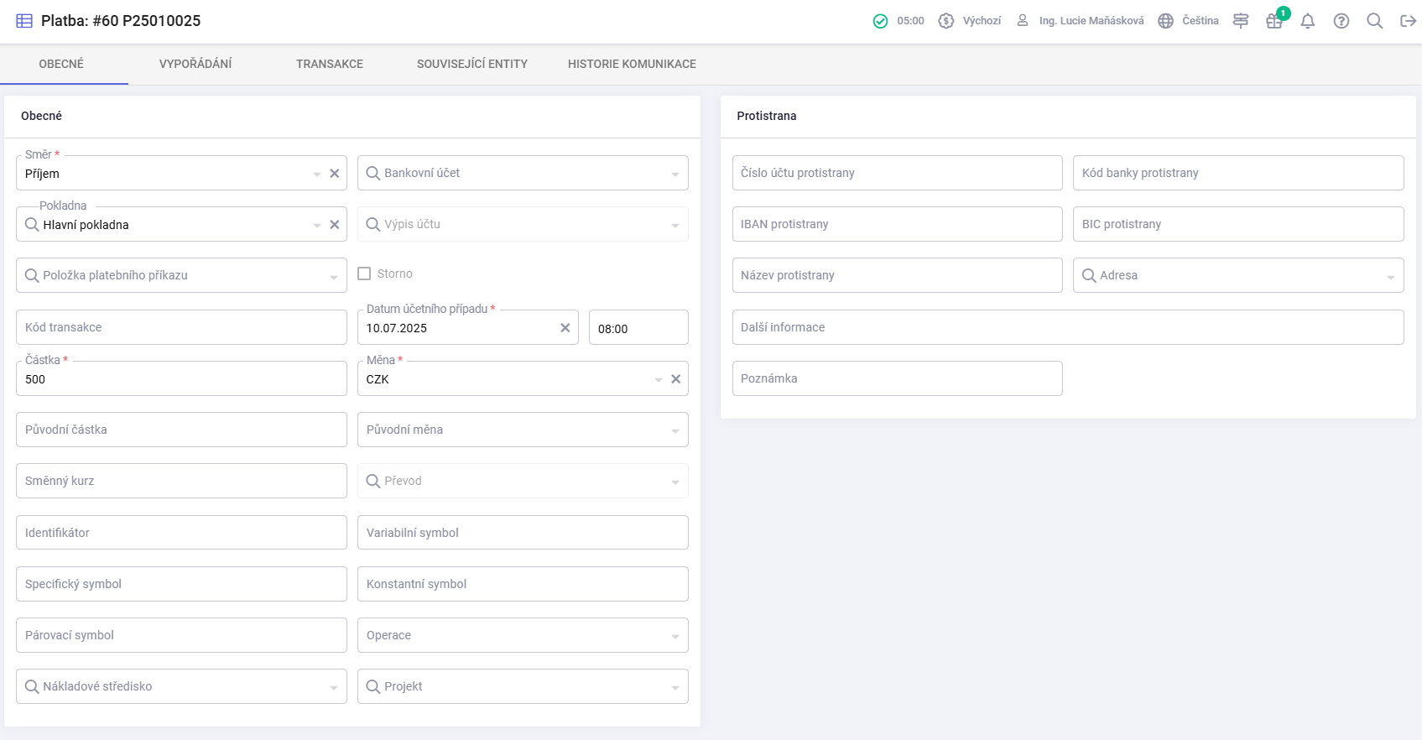
Task: Click the Párovací symbol input
Action: pyautogui.click(x=181, y=635)
